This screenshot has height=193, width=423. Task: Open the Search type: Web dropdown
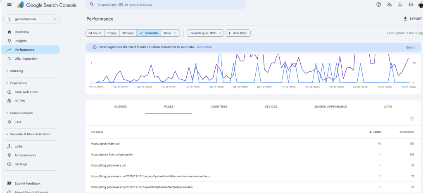(206, 33)
